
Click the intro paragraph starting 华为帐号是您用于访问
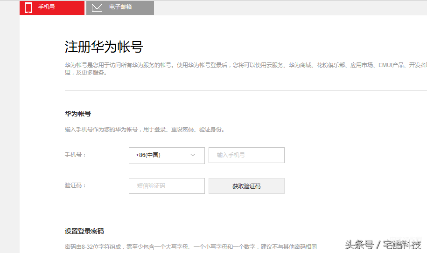click(245, 69)
